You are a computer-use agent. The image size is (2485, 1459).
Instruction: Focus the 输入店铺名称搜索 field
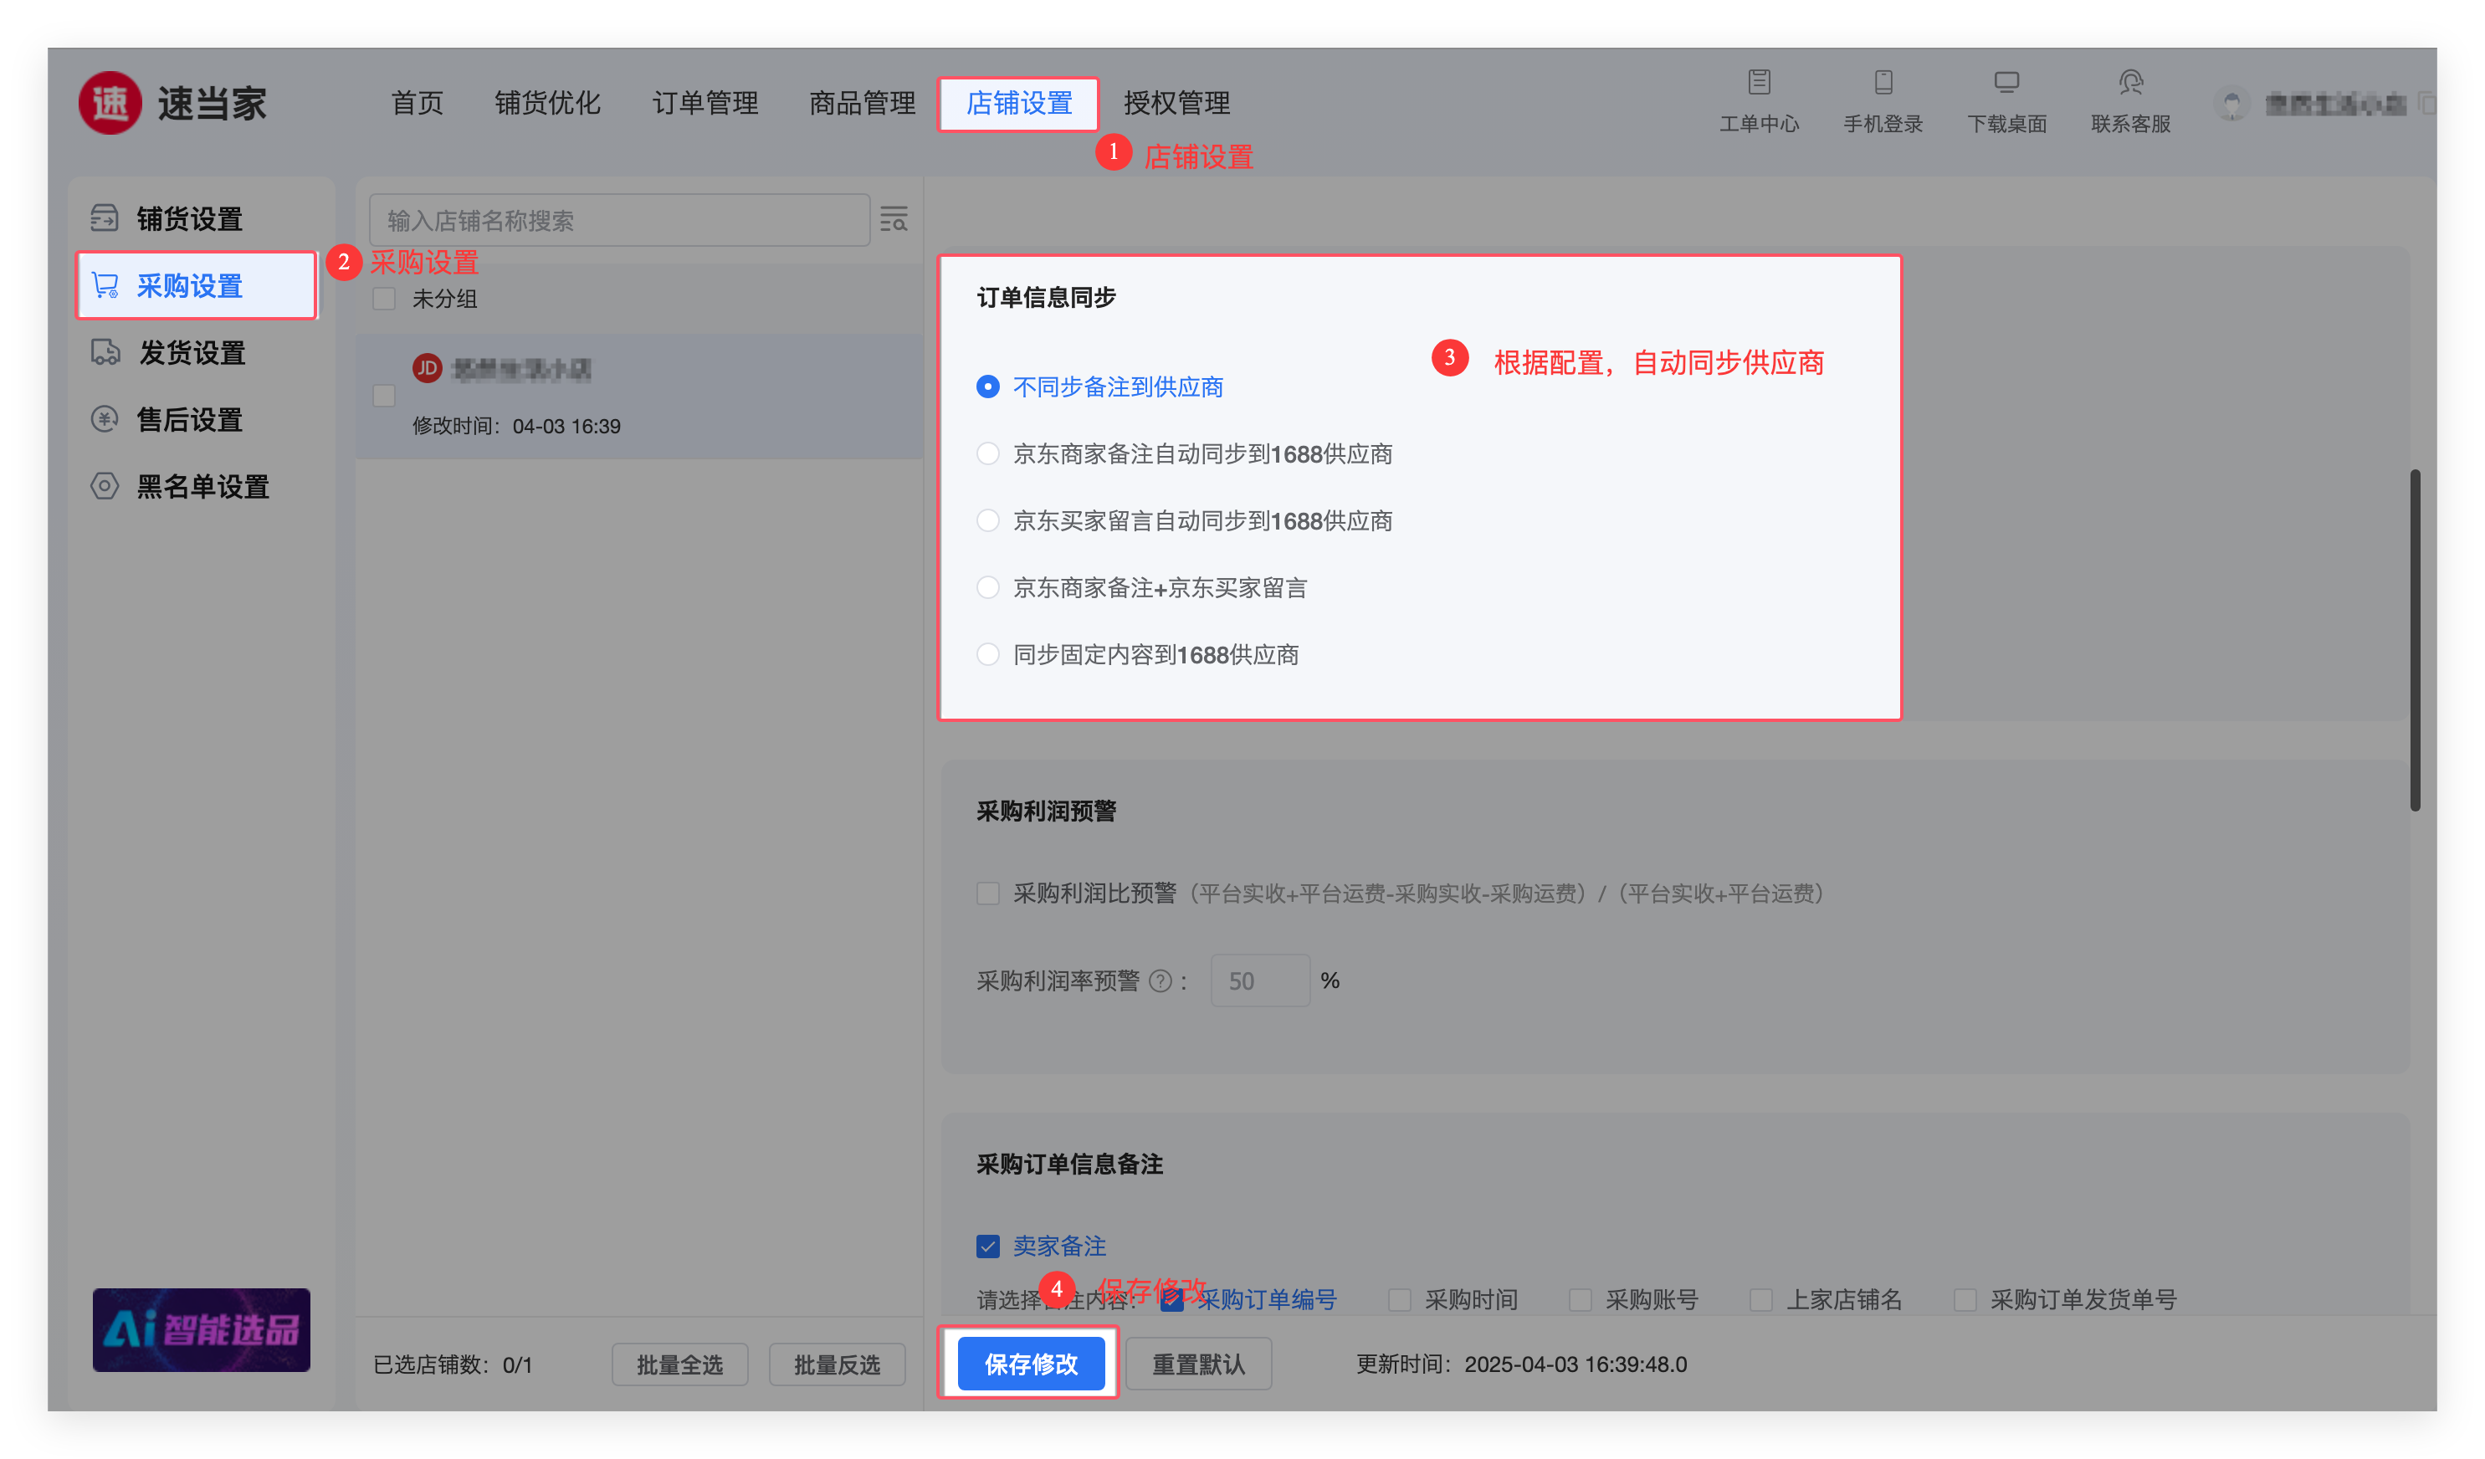tap(619, 220)
